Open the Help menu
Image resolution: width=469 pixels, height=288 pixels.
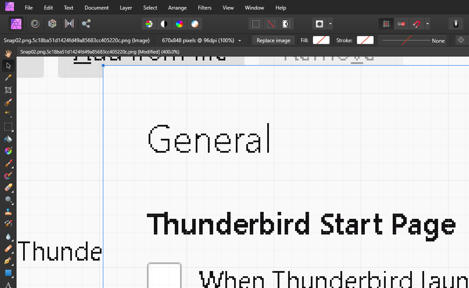click(x=281, y=8)
